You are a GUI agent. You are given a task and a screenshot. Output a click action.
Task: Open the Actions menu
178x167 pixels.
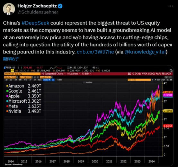[74, 74]
